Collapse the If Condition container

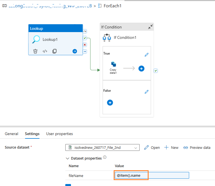coord(150,27)
